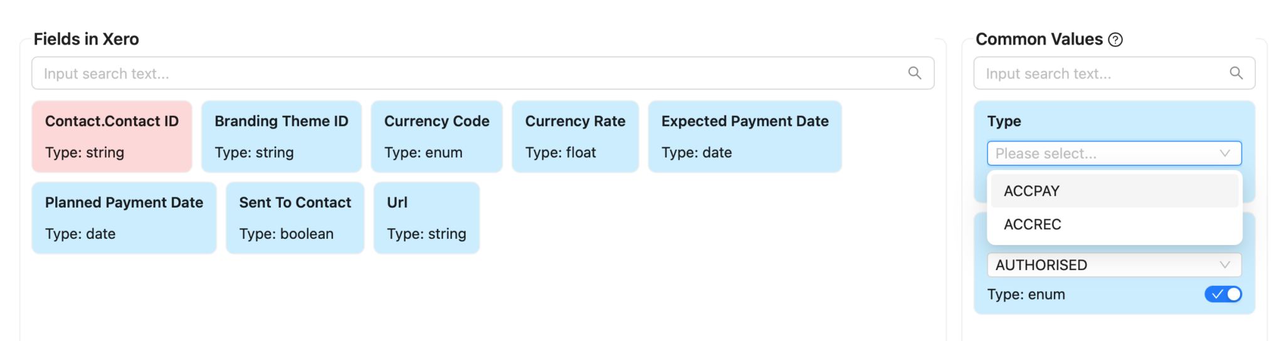Click the Type card heading in Common Values

(x=1004, y=121)
